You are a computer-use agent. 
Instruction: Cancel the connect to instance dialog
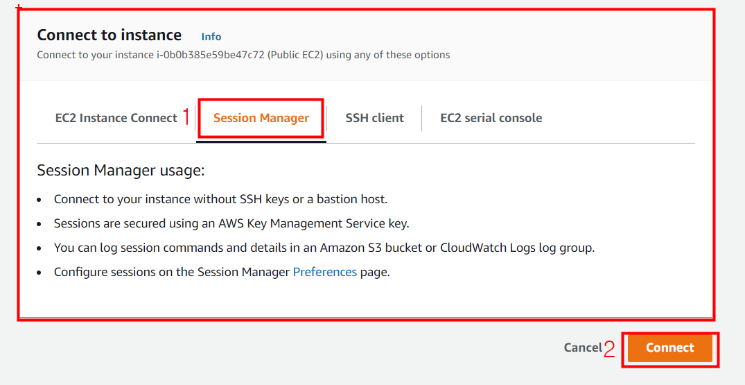pyautogui.click(x=583, y=348)
